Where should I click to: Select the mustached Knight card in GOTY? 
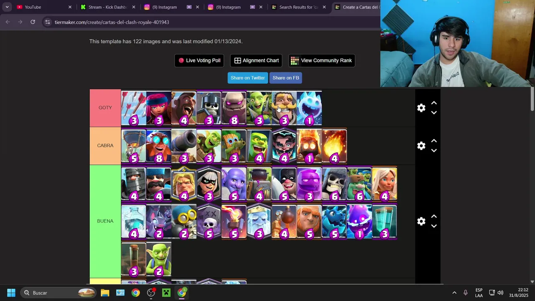click(284, 108)
